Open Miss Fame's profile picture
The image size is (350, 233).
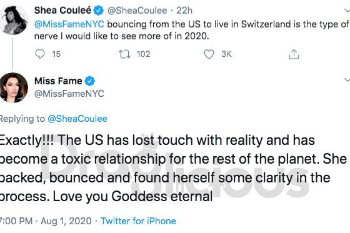point(14,87)
